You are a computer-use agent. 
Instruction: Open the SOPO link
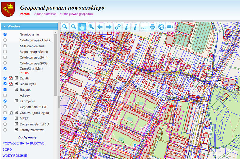pos(7,149)
